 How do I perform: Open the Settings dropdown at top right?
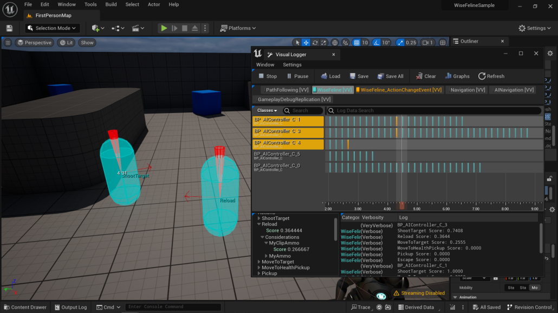click(535, 28)
